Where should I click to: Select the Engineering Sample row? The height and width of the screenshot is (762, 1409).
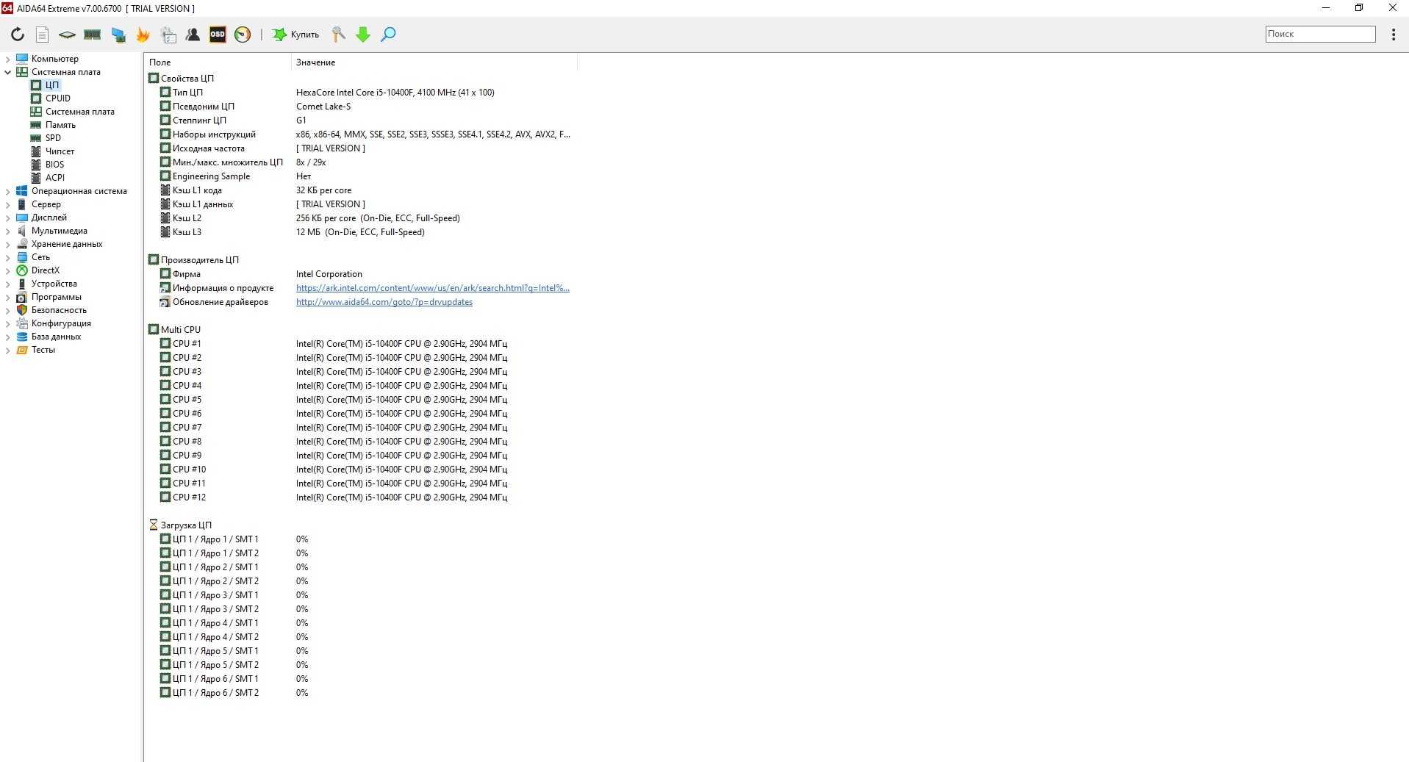[360, 176]
